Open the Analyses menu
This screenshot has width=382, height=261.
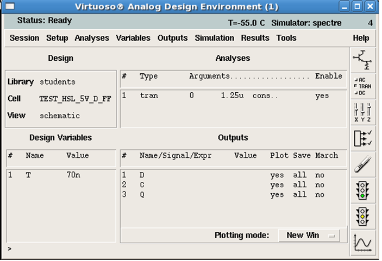point(92,38)
